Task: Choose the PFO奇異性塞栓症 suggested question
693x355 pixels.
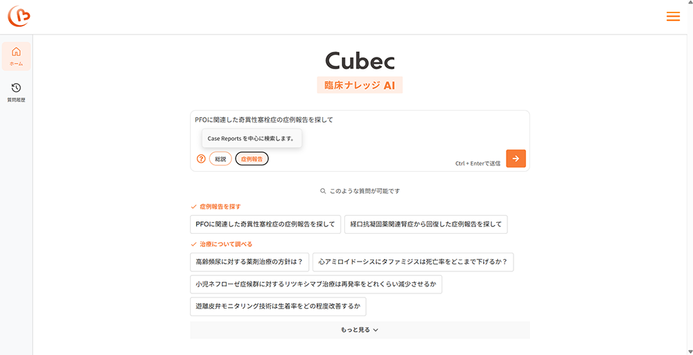Action: coord(265,224)
